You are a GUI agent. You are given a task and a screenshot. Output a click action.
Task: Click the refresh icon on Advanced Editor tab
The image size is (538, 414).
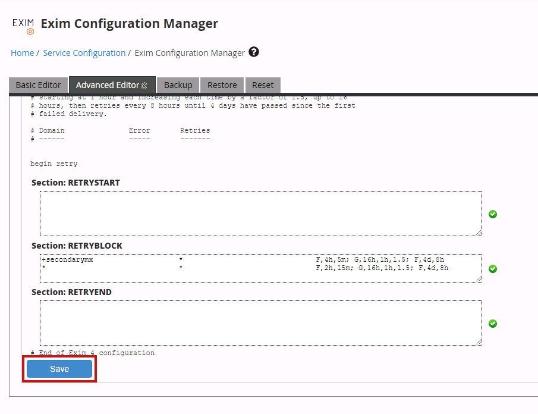point(144,86)
